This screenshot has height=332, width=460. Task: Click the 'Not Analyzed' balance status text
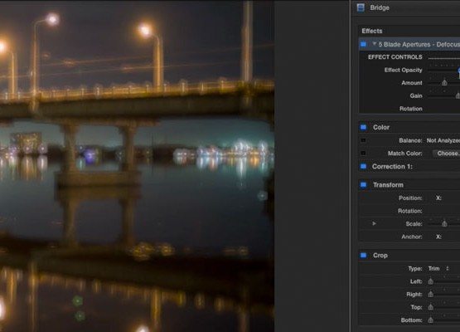coord(443,140)
